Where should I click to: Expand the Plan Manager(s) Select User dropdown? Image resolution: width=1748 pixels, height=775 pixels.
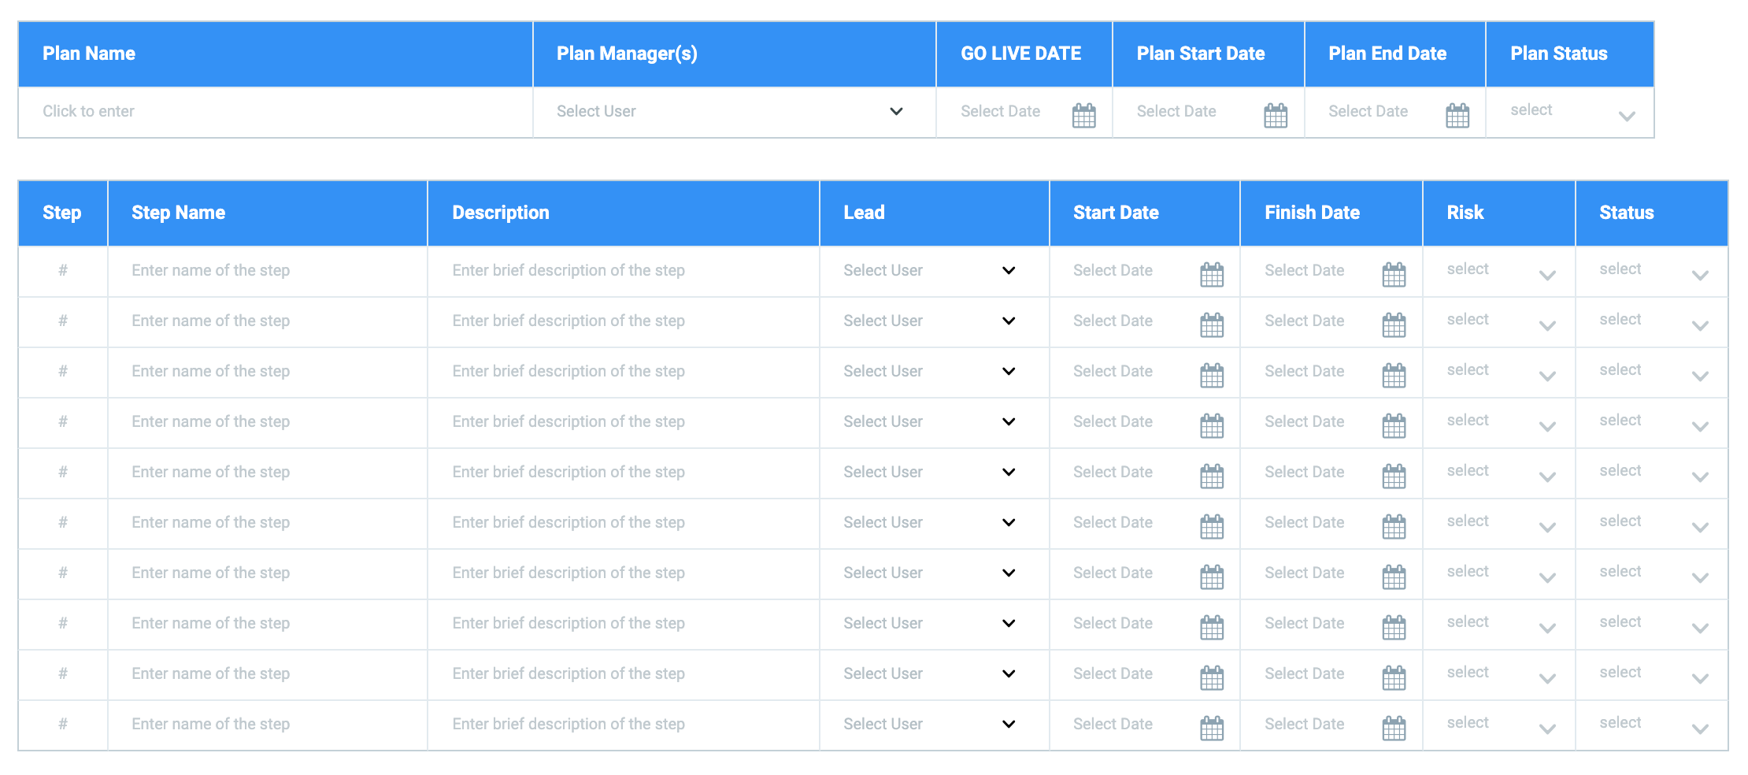(x=895, y=111)
